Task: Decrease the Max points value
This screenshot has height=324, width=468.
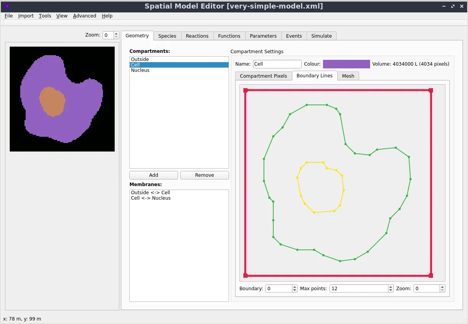Action: tap(391, 291)
